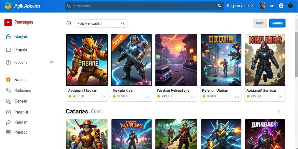Click the gray Koler button
Image resolution: width=298 pixels, height=149 pixels.
click(x=260, y=23)
